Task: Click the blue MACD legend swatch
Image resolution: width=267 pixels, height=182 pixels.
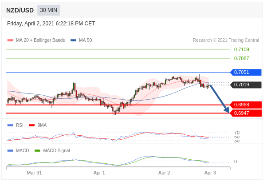Action: [10, 151]
